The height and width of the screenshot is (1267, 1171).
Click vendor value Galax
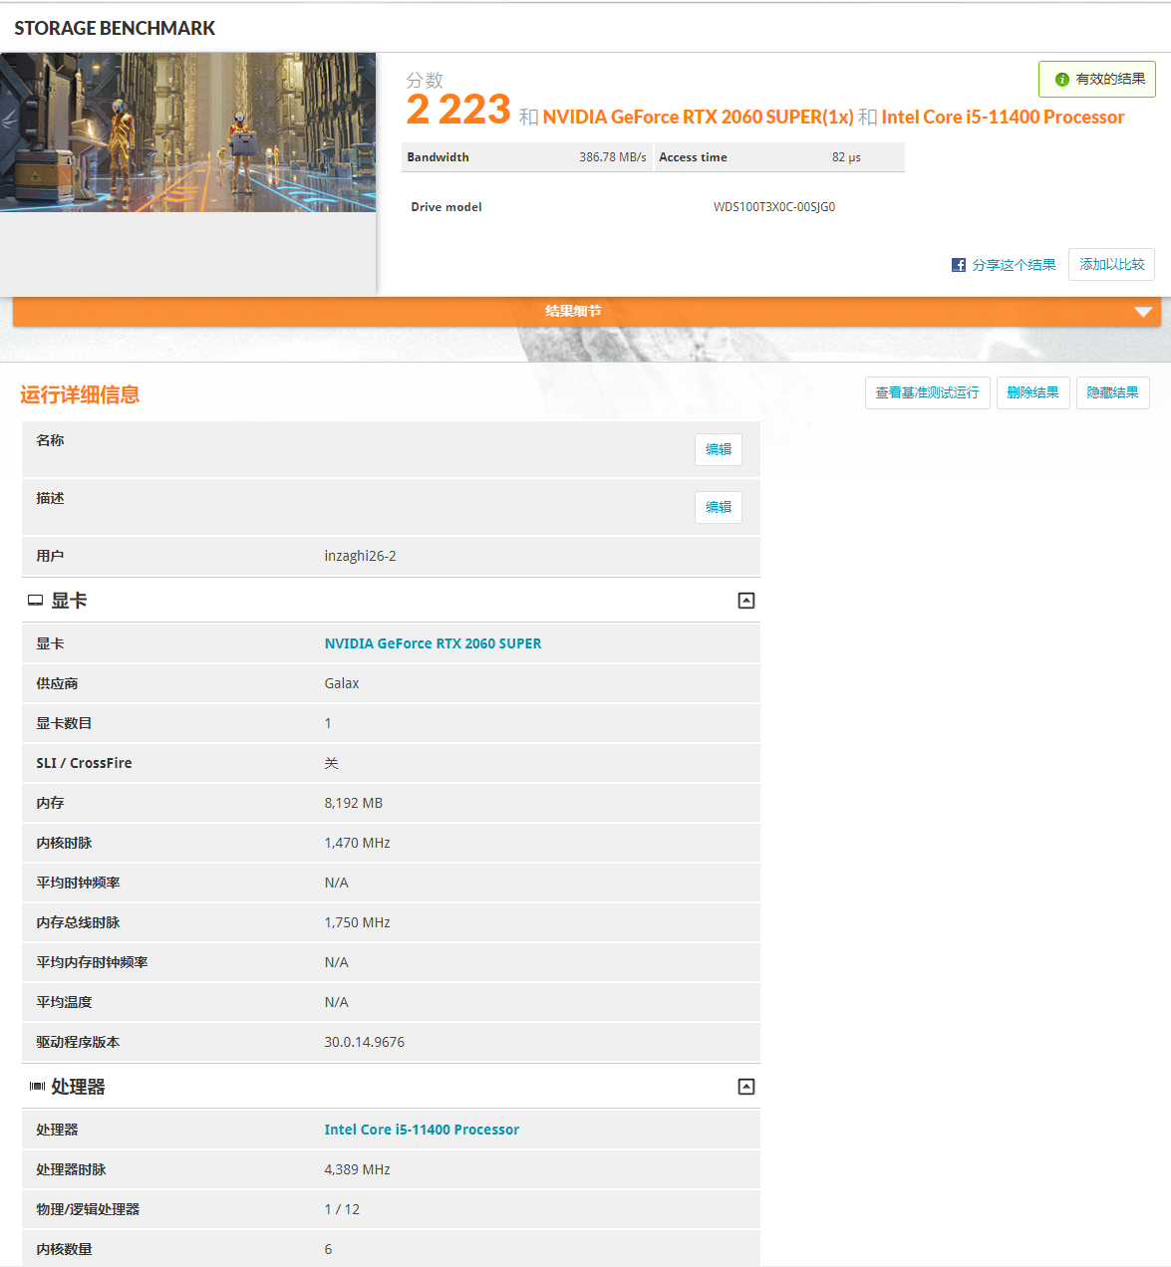(x=342, y=683)
